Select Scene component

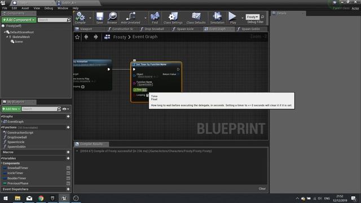(19, 42)
